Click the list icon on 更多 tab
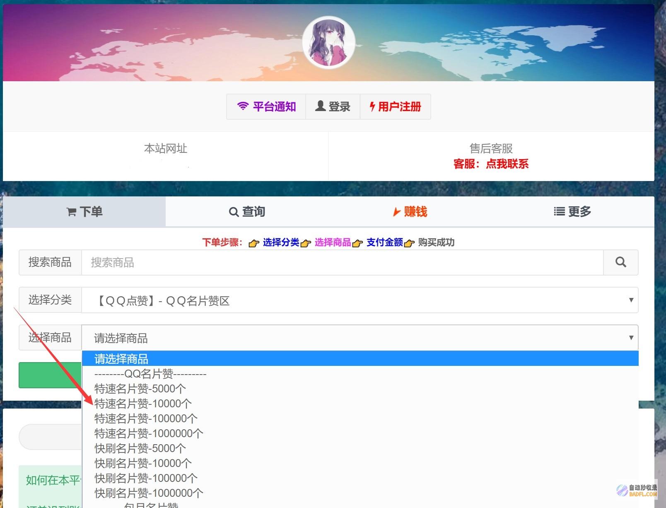 click(559, 212)
